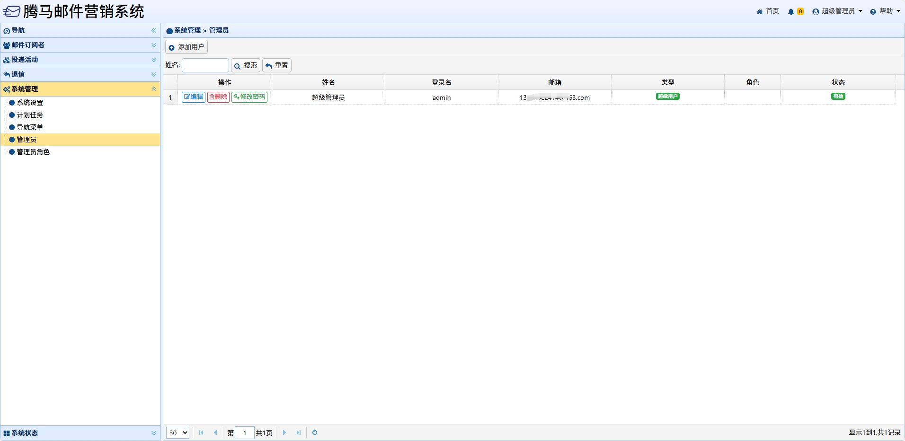Open the 帮助 help dropdown
This screenshot has height=441, width=905.
[885, 11]
